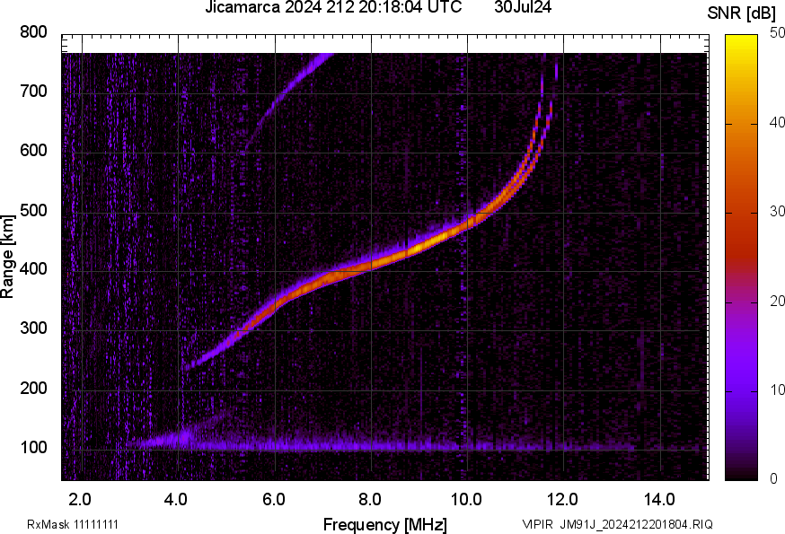
Task: Click the frequency tick label '4.0'
Action: click(176, 499)
